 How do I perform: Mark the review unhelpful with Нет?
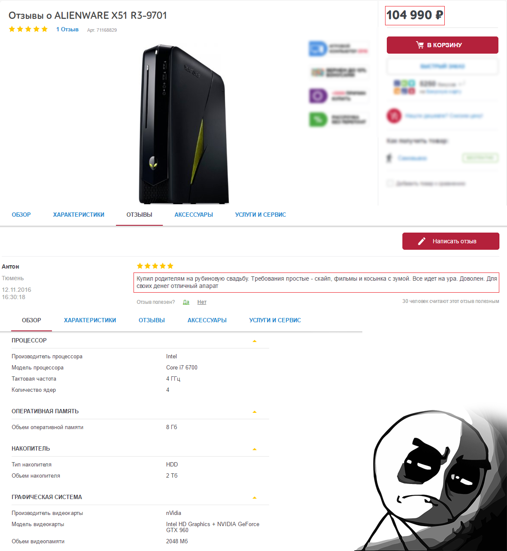click(x=202, y=302)
